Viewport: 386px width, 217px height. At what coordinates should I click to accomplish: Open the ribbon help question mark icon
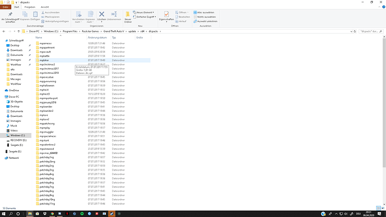pyautogui.click(x=384, y=7)
